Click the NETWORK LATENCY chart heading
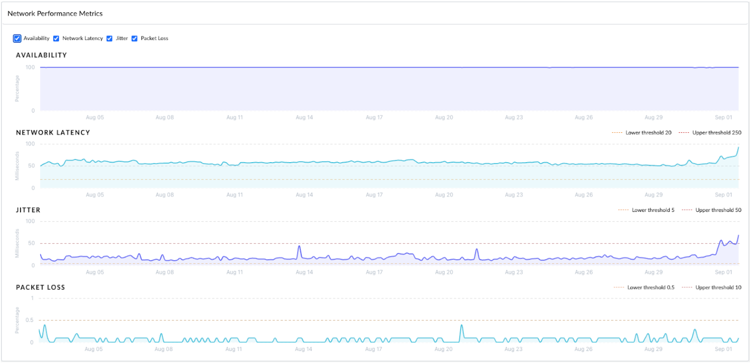 tap(53, 133)
